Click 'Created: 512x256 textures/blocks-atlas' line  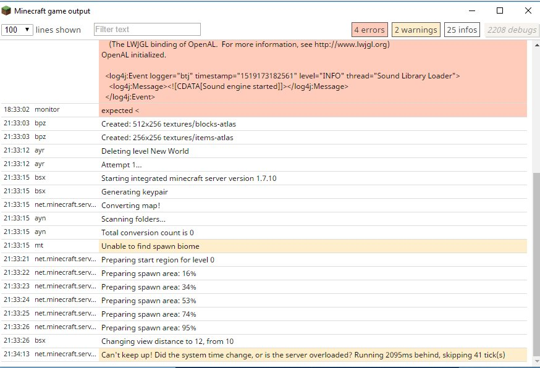tap(169, 124)
